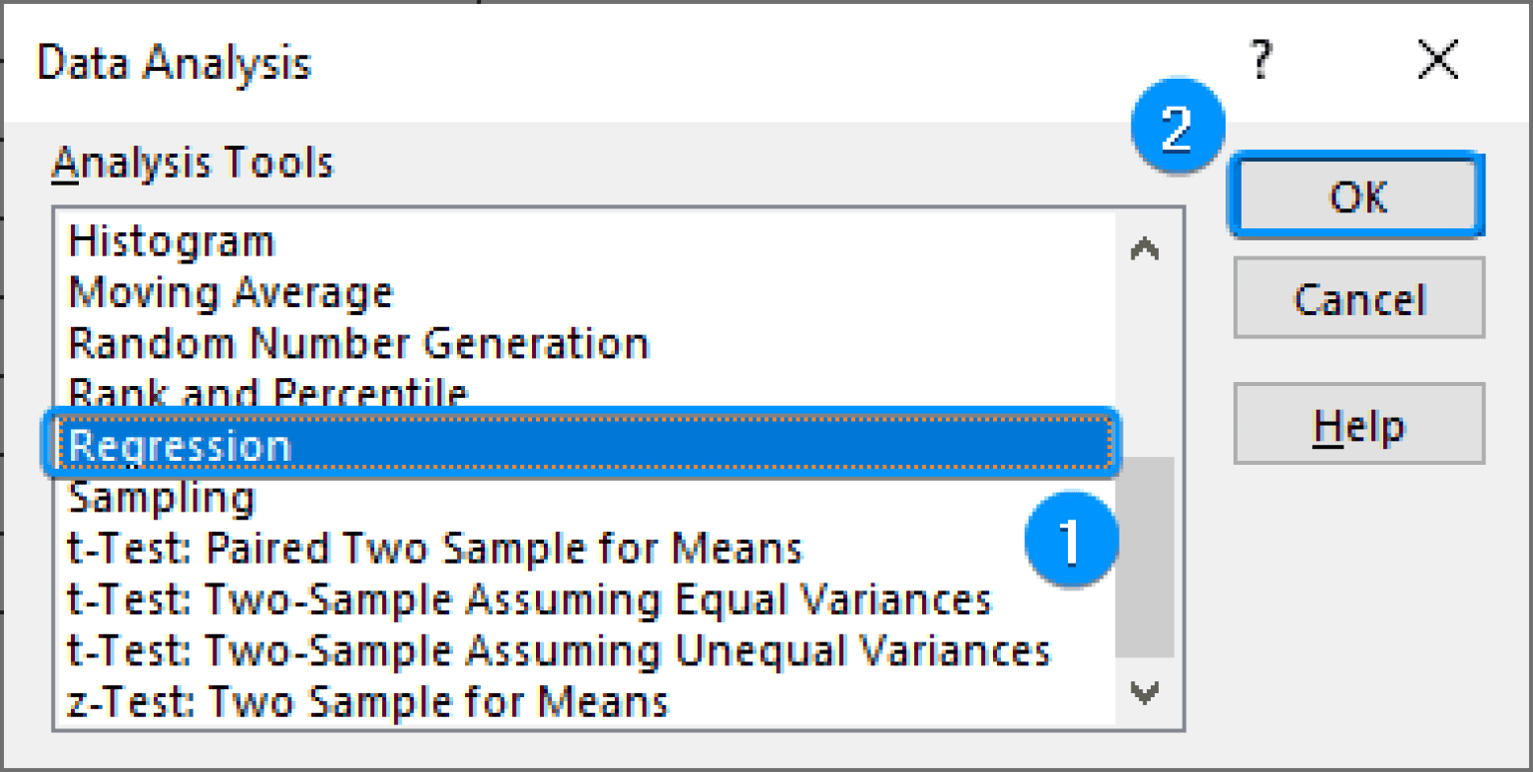1533x772 pixels.
Task: Select t-Test: Two-Sample Assuming Equal Variances
Action: coord(529,598)
